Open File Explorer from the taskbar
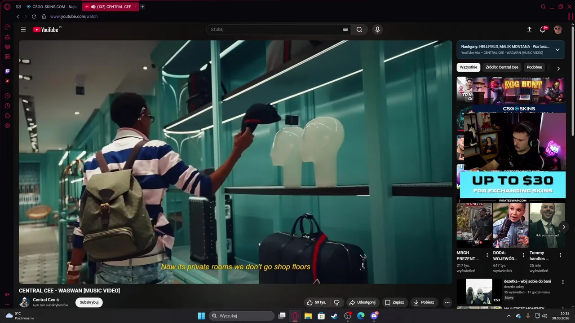 [x=308, y=316]
